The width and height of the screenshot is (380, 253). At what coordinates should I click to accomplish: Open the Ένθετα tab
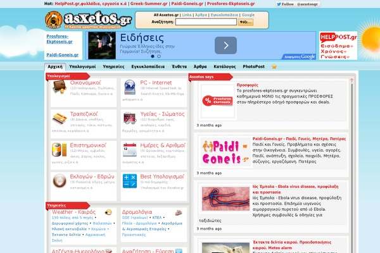click(179, 66)
